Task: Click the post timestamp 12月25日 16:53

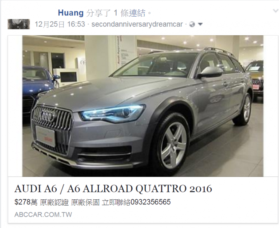Action: [x=60, y=24]
